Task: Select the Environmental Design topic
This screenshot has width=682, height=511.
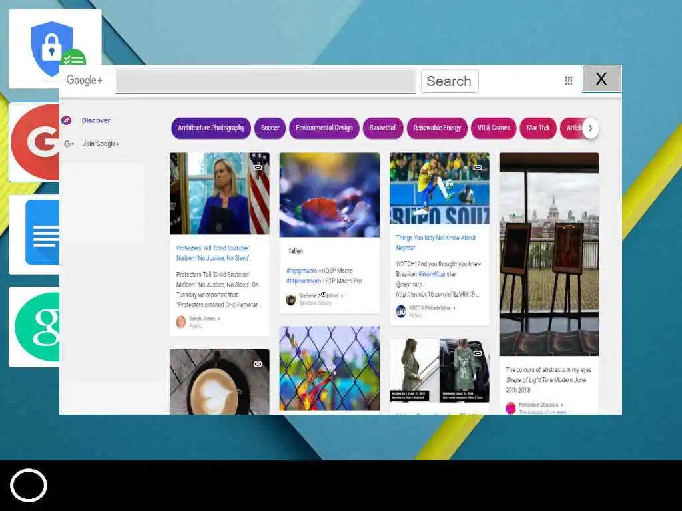Action: click(324, 128)
